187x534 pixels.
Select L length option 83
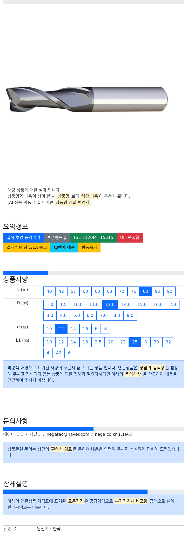[x=145, y=291]
